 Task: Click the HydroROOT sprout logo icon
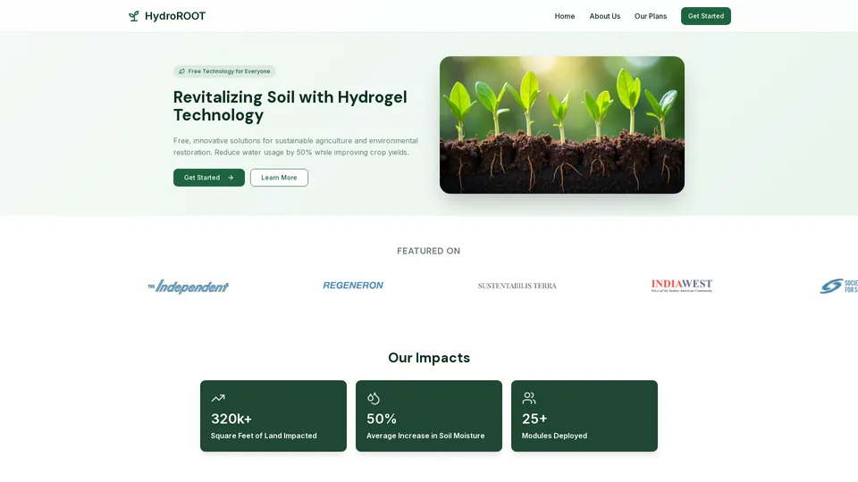[133, 16]
